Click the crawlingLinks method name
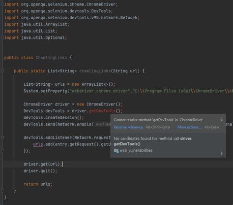 click(95, 71)
